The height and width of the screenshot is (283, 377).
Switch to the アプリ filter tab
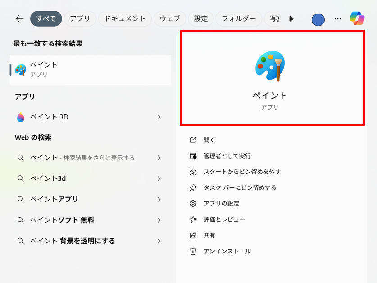80,18
